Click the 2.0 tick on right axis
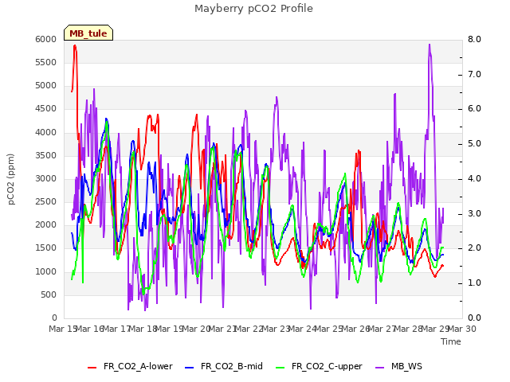 click(x=474, y=248)
